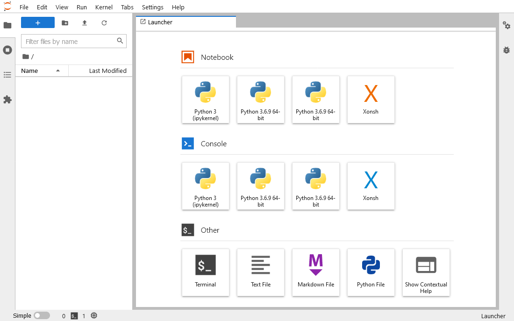
Task: Open the Property Inspector gears icon
Action: pyautogui.click(x=507, y=25)
